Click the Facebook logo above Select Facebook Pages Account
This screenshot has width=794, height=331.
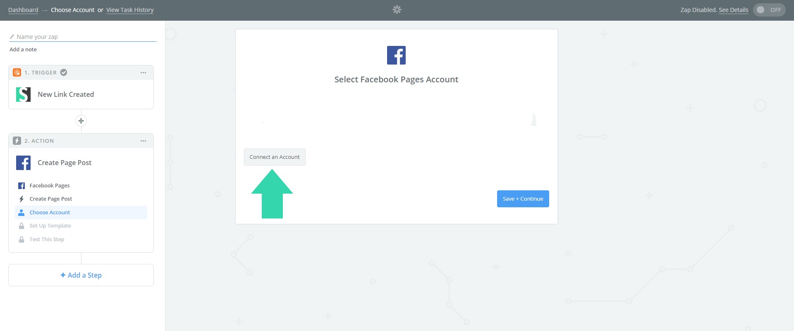coord(396,55)
